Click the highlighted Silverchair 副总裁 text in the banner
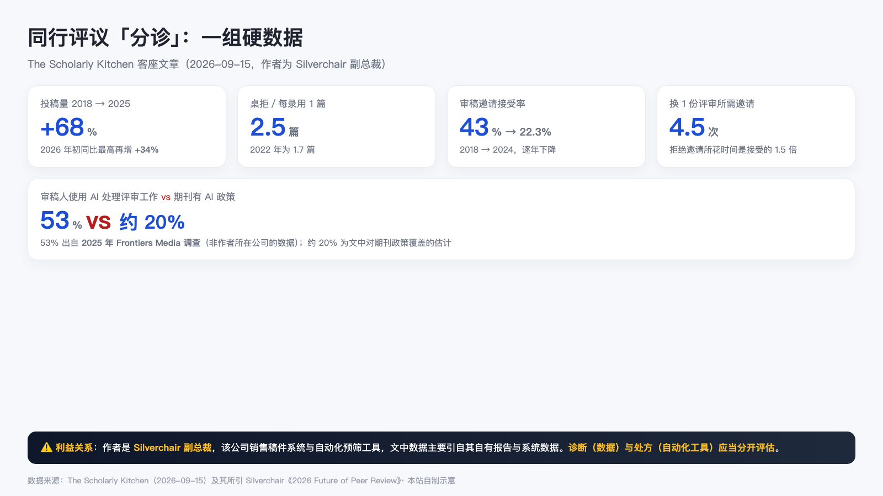 (173, 448)
